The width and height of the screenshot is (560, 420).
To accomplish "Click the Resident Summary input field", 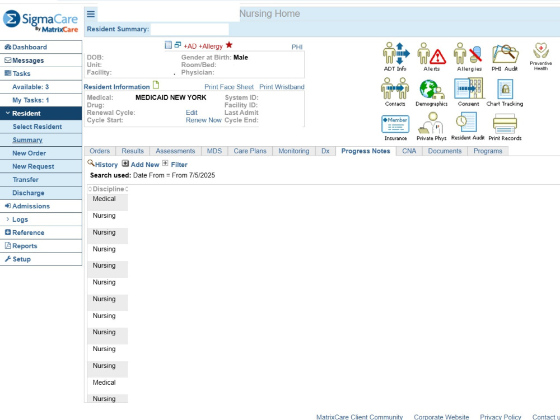I will pos(190,29).
